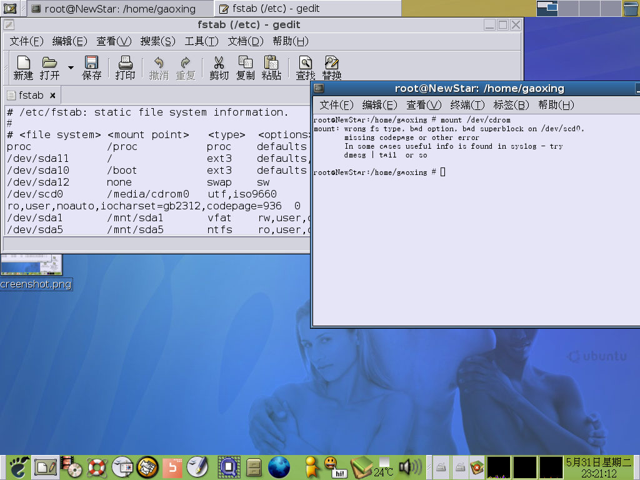Select the second workspace in the pager
640x480 pixels.
click(568, 8)
